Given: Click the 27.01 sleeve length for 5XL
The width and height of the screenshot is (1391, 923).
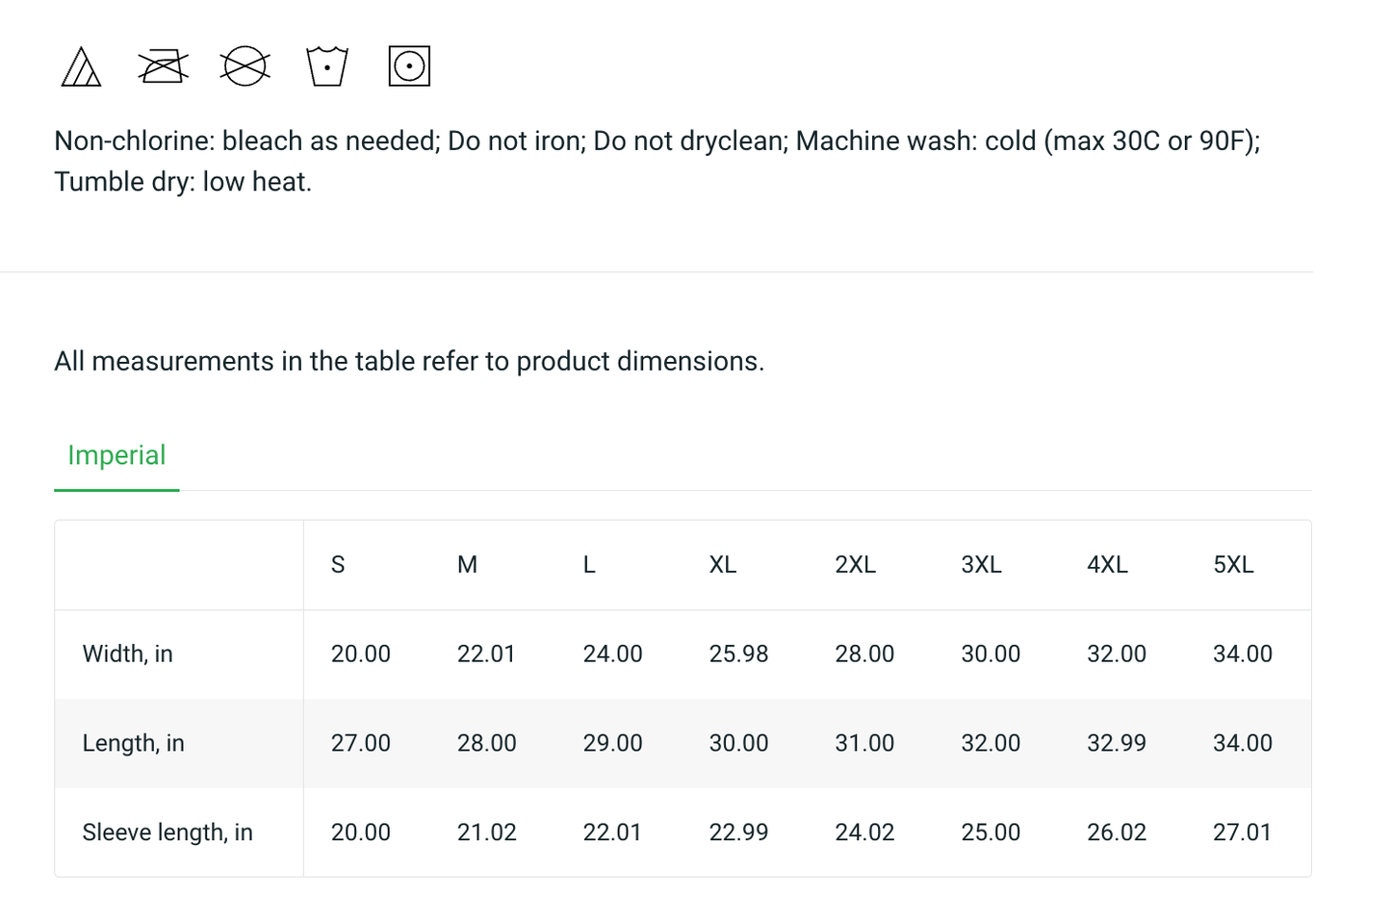Looking at the screenshot, I should [1242, 833].
